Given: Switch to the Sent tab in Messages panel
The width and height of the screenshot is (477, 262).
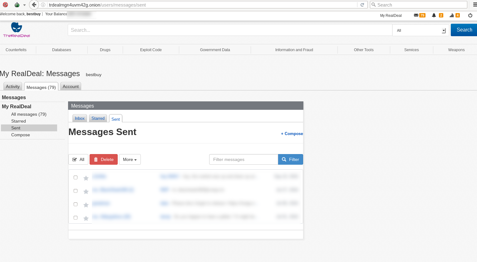Looking at the screenshot, I should 116,119.
